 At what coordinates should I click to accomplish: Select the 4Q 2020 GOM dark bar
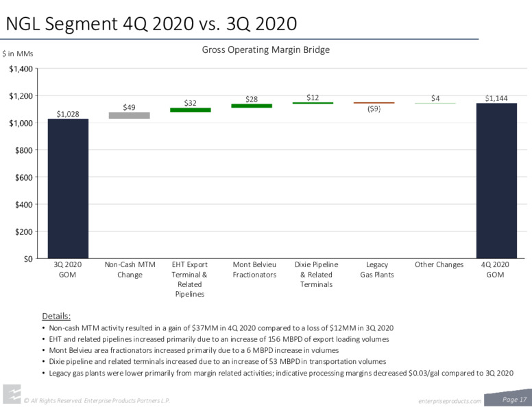(496, 181)
